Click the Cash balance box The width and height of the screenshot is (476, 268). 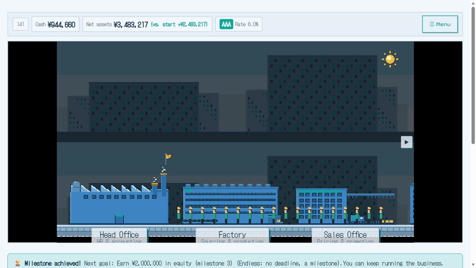[x=56, y=24]
